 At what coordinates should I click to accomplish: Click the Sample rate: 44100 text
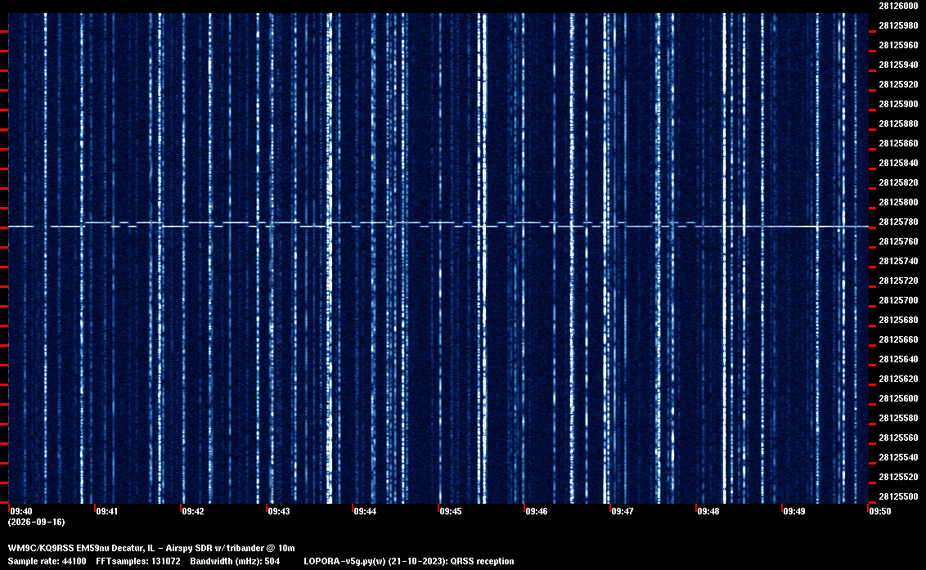point(47,561)
